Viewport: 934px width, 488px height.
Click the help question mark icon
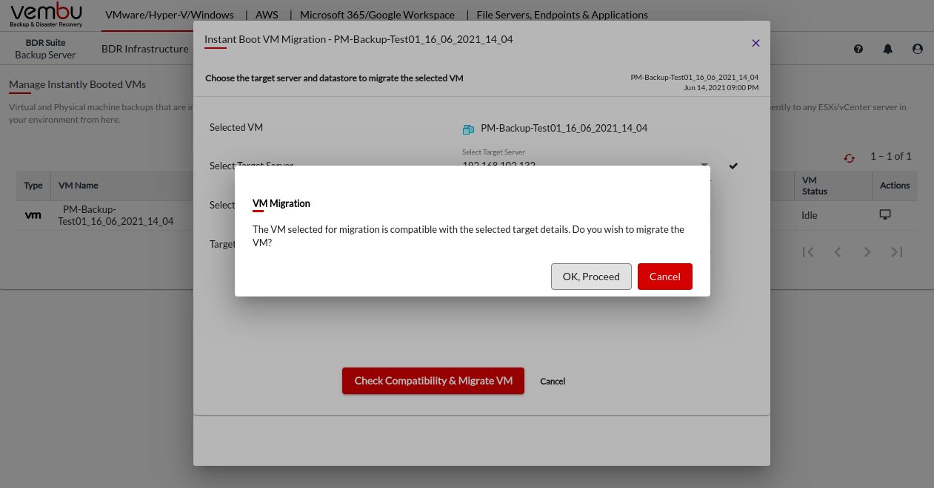(x=858, y=49)
